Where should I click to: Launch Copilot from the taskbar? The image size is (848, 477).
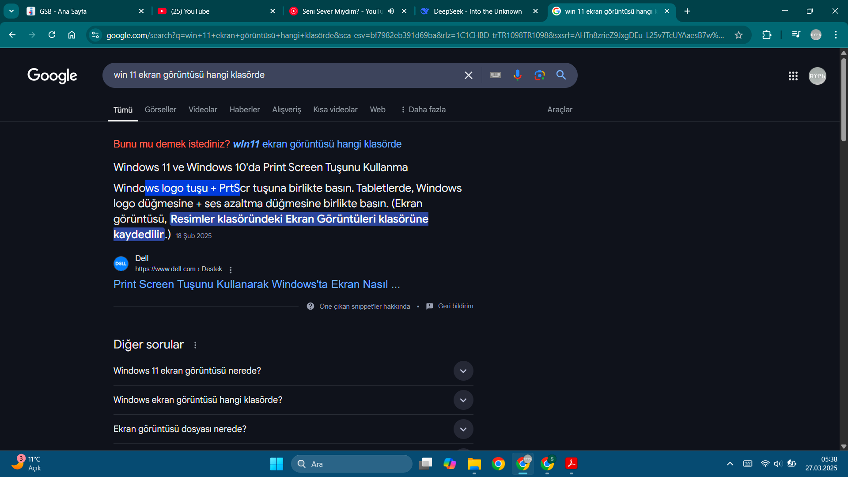[x=450, y=464]
